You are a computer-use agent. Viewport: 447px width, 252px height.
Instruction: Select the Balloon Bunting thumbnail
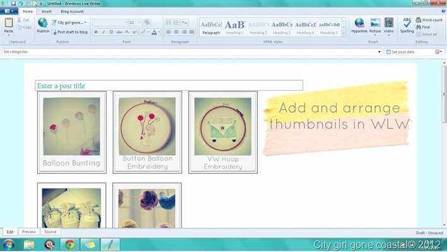pyautogui.click(x=72, y=132)
